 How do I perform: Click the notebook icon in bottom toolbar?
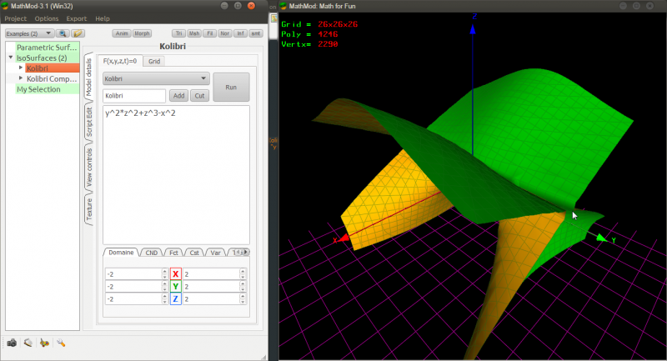pyautogui.click(x=28, y=343)
